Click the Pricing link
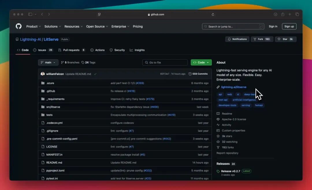 pyautogui.click(x=138, y=27)
